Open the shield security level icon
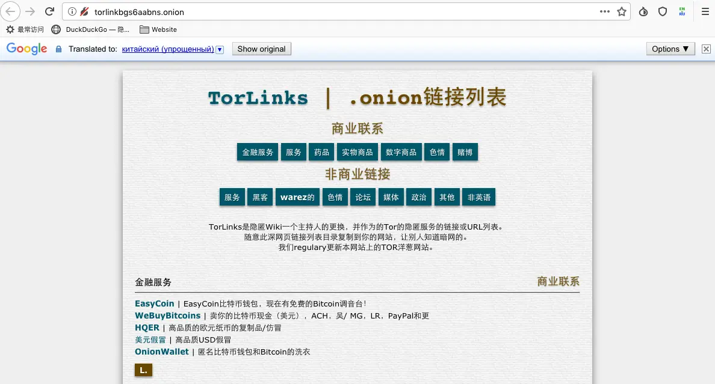This screenshot has width=715, height=384. (663, 12)
